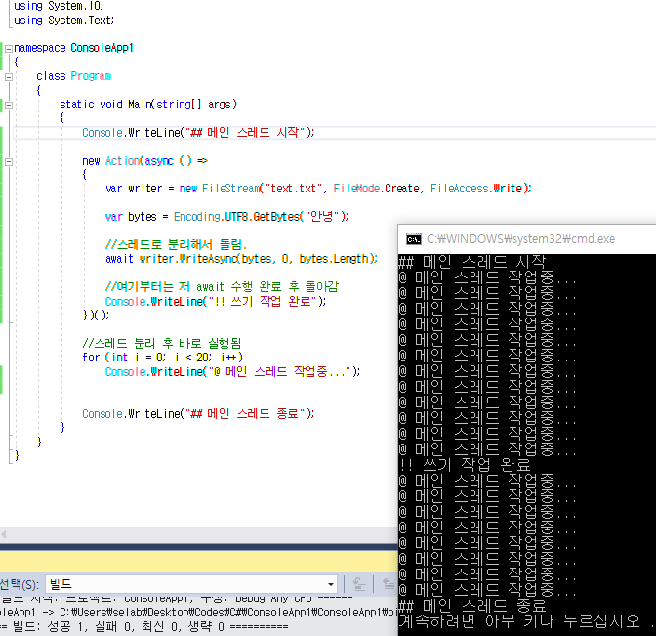Viewport: 656px width, 636px height.
Task: Click the editor horizontal scrollbar left arrow
Action: click(x=5, y=534)
